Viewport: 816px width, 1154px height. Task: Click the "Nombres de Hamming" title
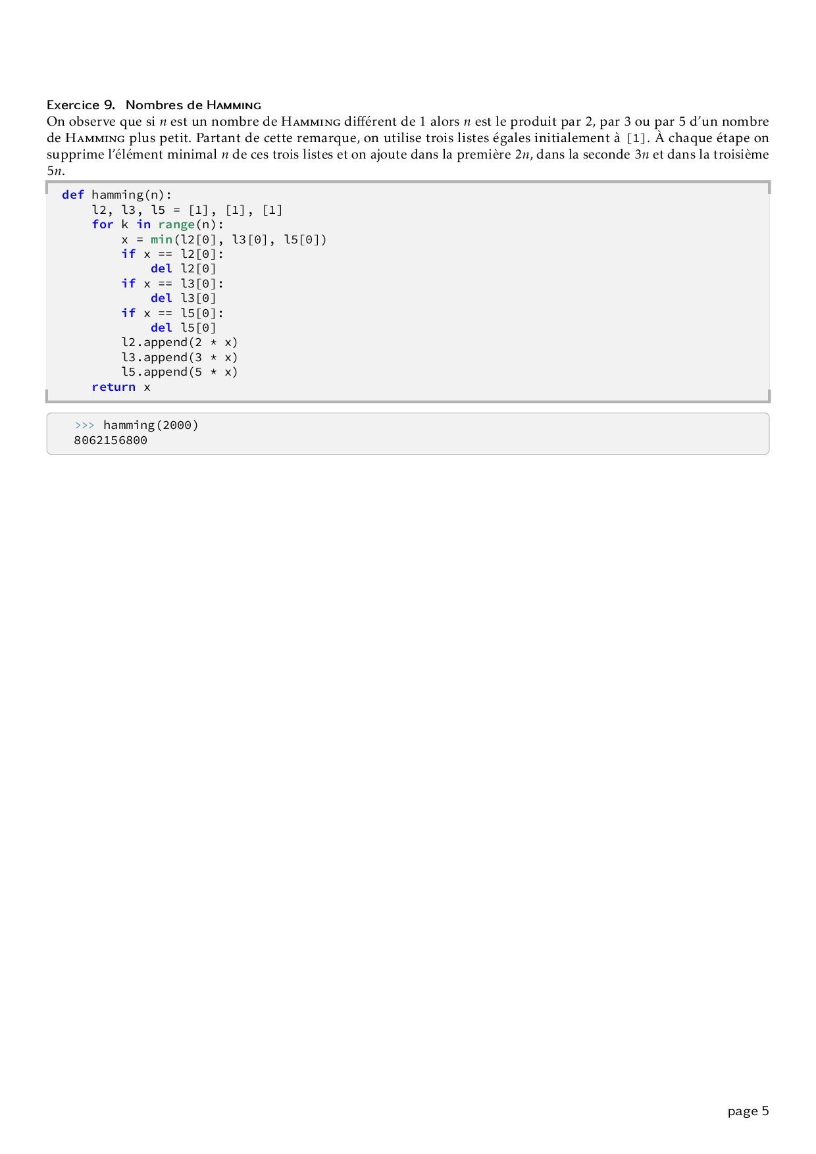click(x=193, y=105)
